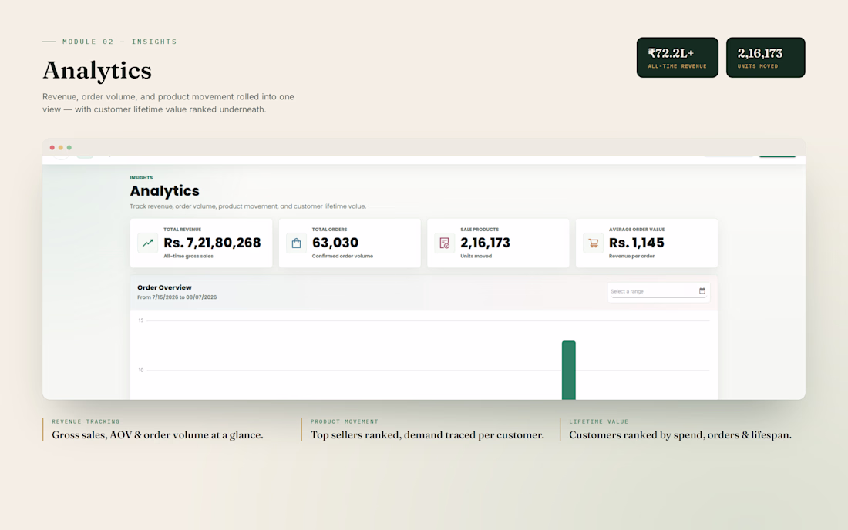Screen dimensions: 848x530
Task: Click the green window dot
Action: 69,147
